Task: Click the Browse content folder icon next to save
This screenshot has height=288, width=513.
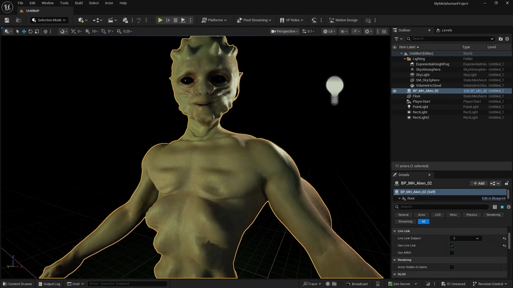Action: pyautogui.click(x=19, y=20)
